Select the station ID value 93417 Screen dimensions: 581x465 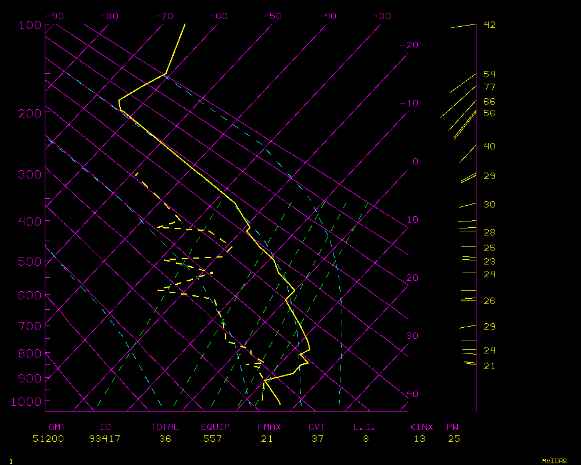click(105, 439)
